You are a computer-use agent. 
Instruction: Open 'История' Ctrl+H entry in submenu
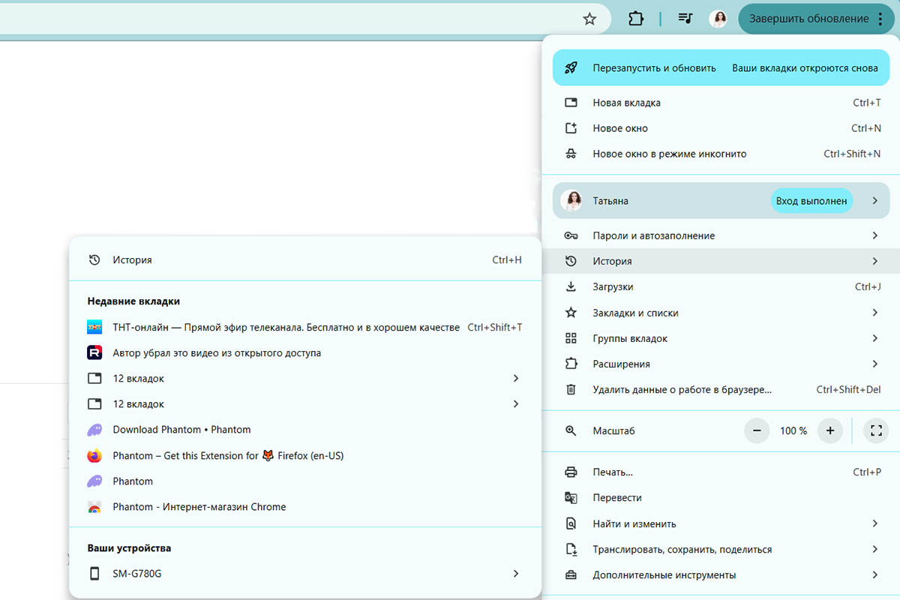pyautogui.click(x=304, y=259)
